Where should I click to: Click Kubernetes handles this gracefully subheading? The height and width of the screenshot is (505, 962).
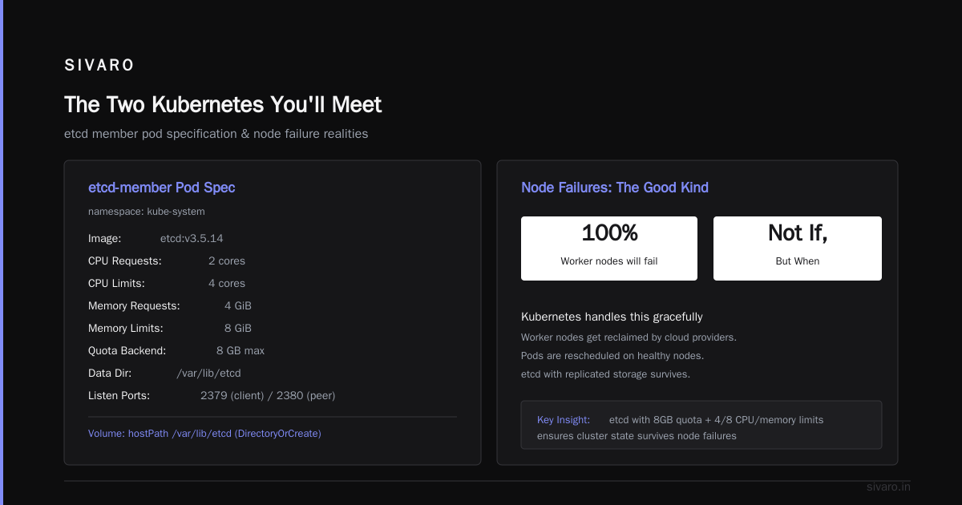pos(612,317)
